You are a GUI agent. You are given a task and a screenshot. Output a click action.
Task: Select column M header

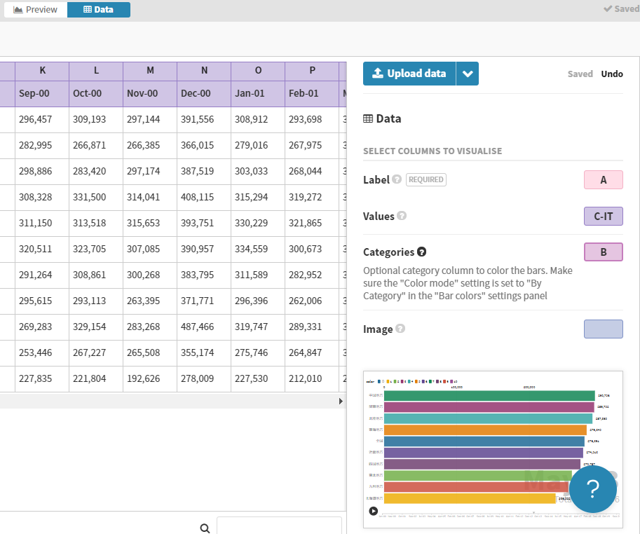150,71
